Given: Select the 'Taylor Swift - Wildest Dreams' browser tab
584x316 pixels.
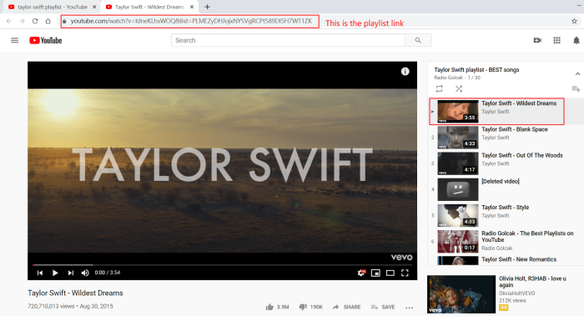Looking at the screenshot, I should click(x=149, y=7).
